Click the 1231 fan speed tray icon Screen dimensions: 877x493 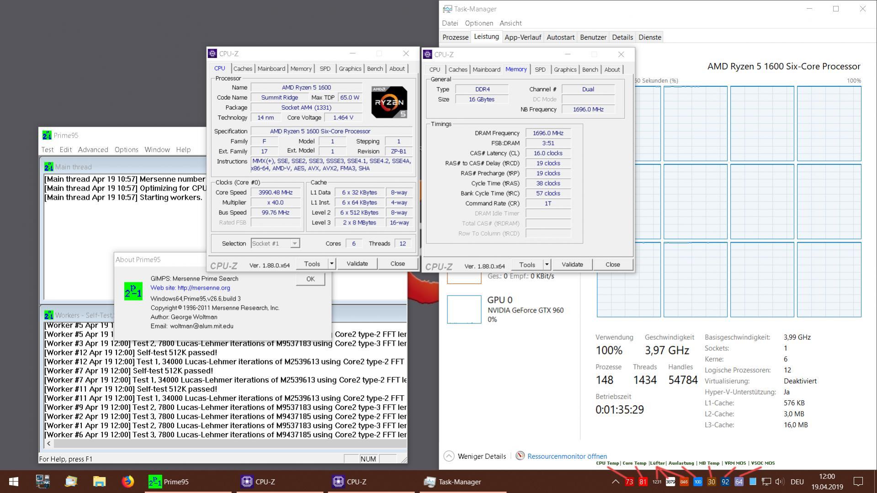657,482
